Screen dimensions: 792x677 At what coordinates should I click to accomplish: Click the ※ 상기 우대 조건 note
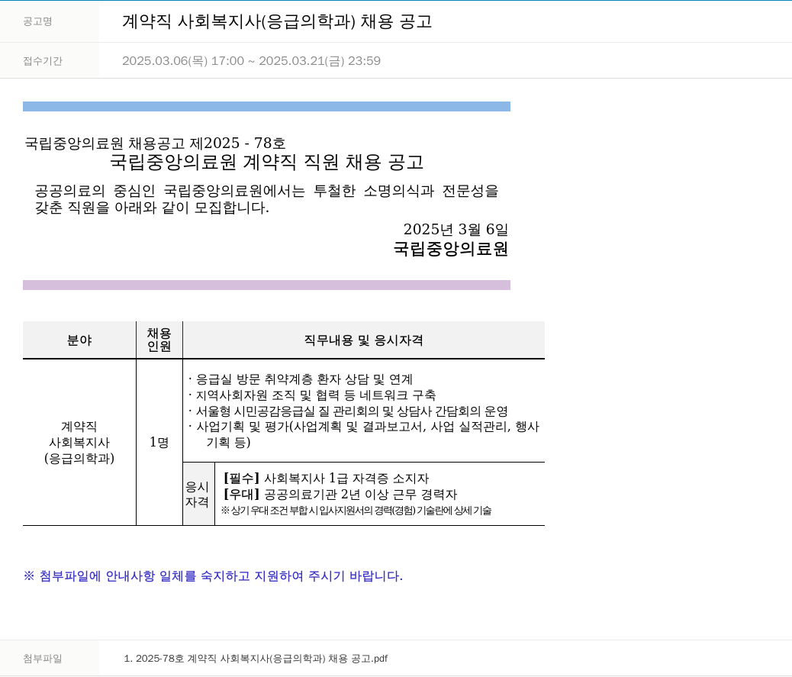point(356,511)
